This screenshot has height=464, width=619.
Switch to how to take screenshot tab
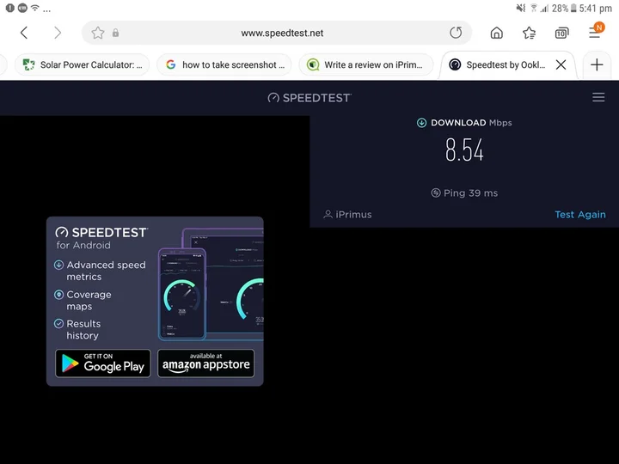tap(225, 64)
